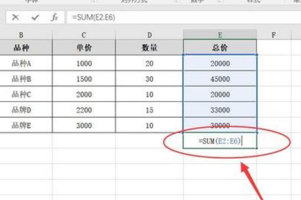The width and height of the screenshot is (301, 200).
Task: Open the Insert Function fx dialog
Action: pos(54,17)
